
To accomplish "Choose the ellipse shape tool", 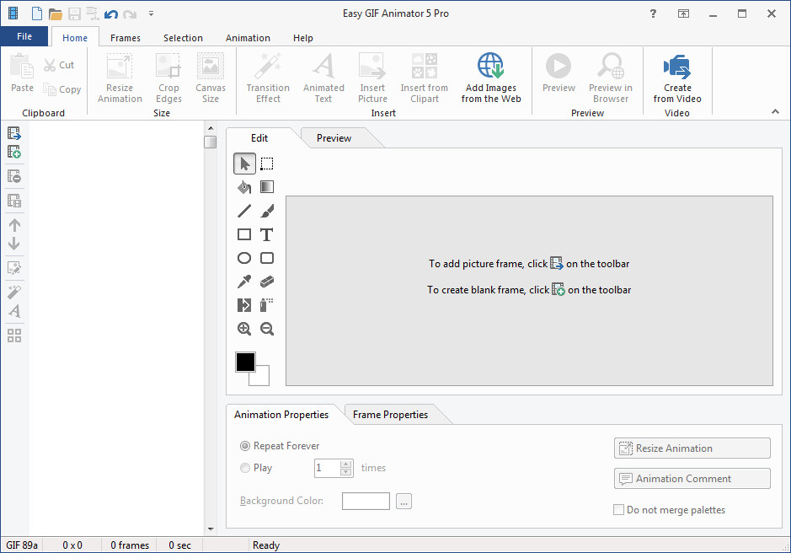I will tap(244, 258).
